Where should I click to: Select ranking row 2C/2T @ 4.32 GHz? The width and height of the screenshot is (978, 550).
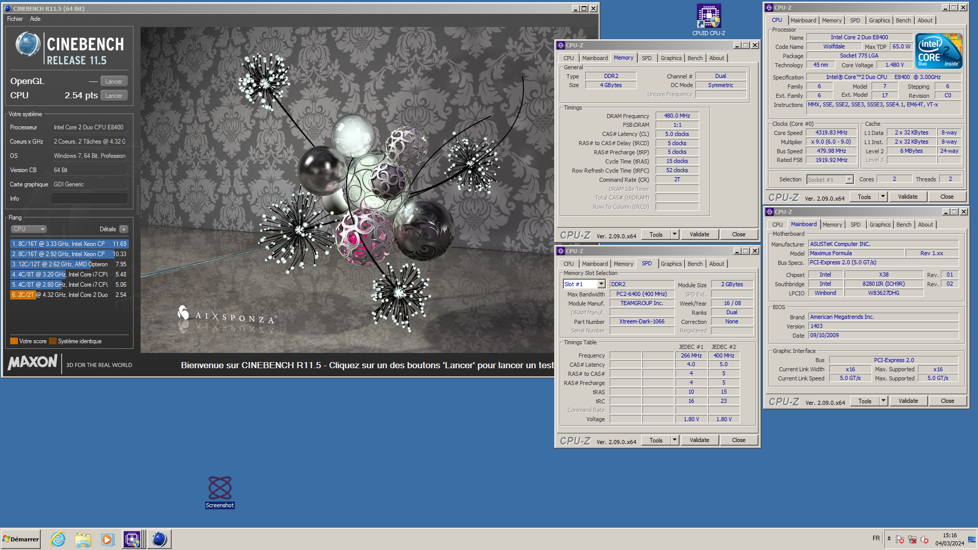pos(69,295)
